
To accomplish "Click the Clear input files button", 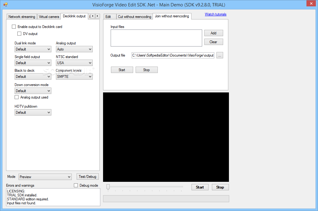I will click(x=213, y=42).
